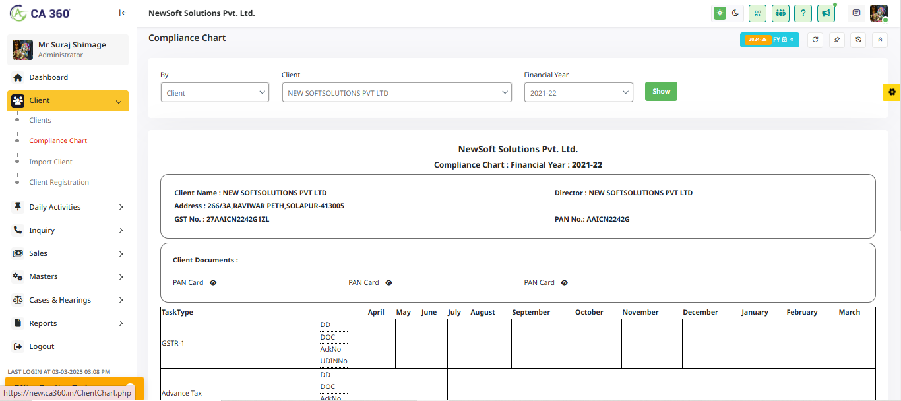
Task: Open help question mark icon
Action: pos(803,13)
